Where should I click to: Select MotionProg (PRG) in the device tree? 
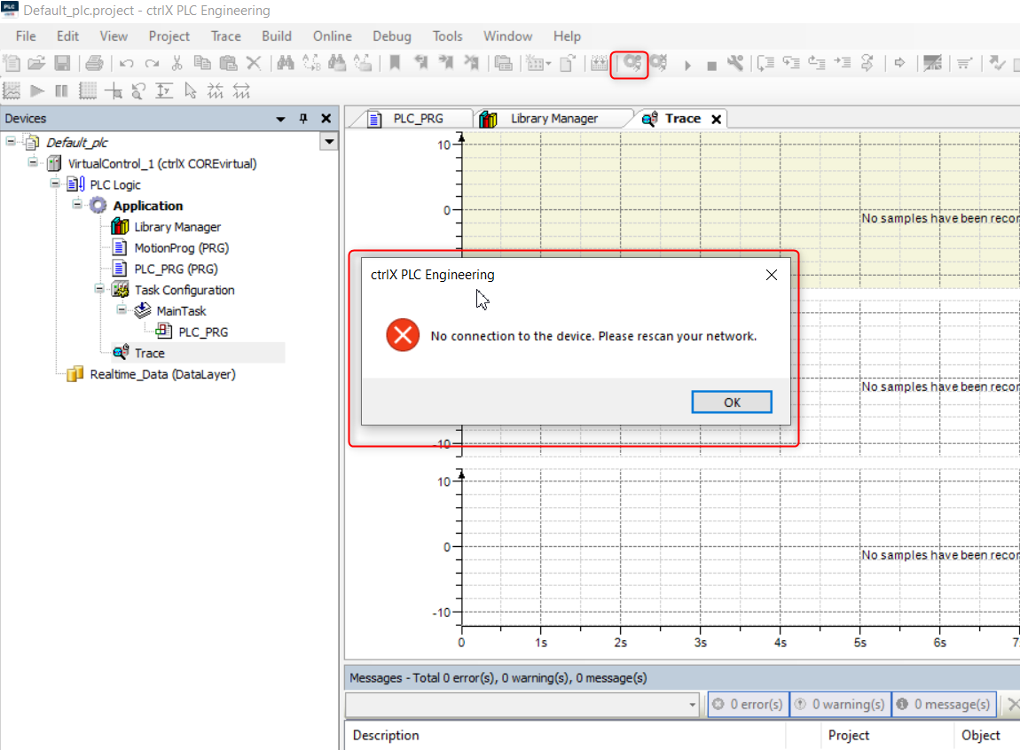[181, 248]
